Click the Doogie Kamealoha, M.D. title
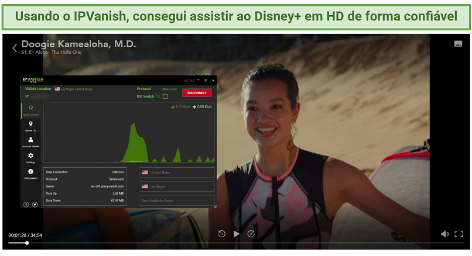Screen dimensions: 472x256 78,44
